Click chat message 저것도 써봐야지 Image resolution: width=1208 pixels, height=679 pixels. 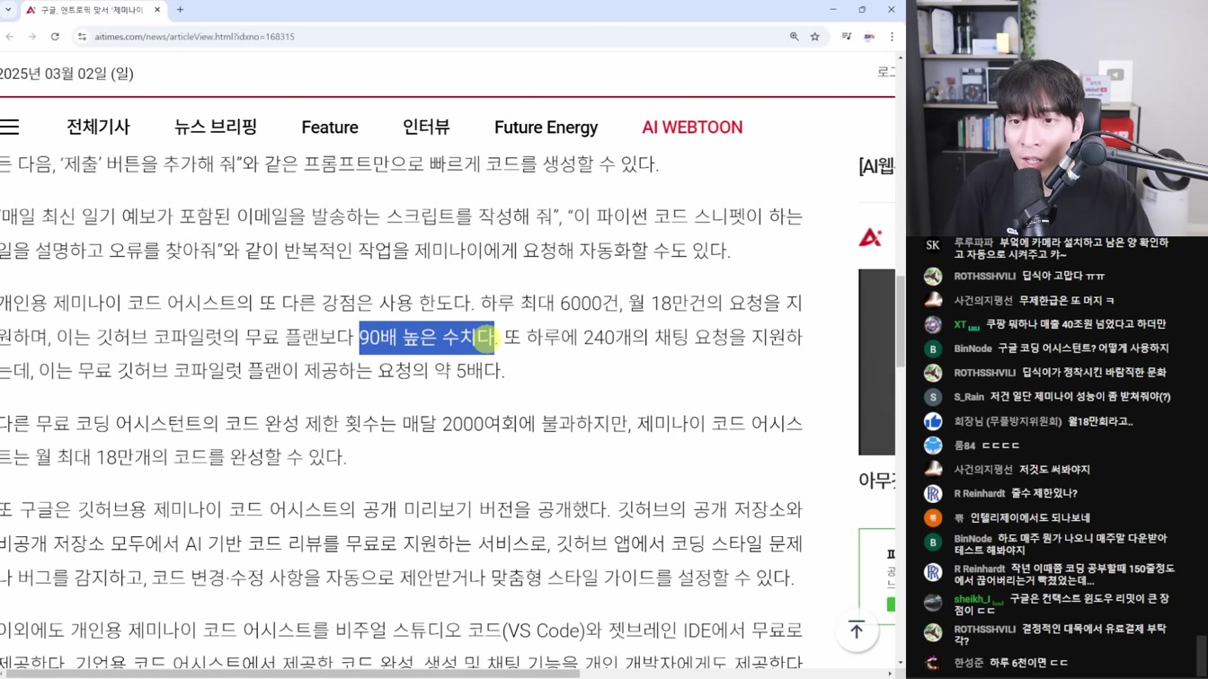1054,470
